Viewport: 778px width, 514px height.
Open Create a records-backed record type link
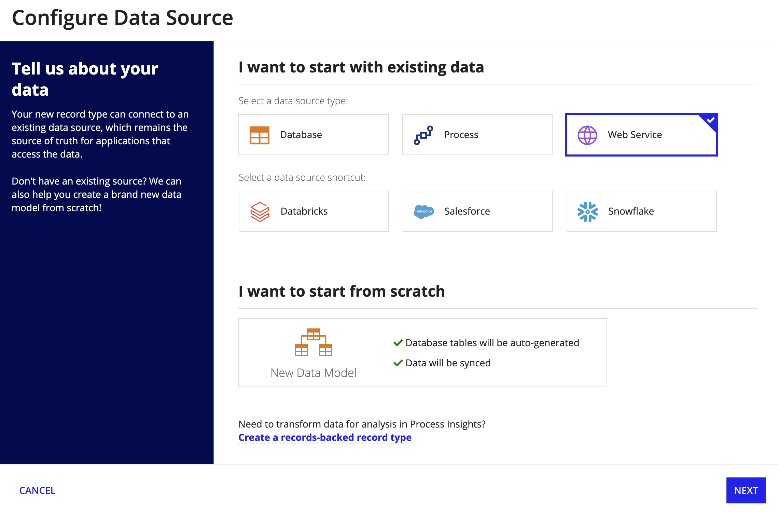click(325, 437)
